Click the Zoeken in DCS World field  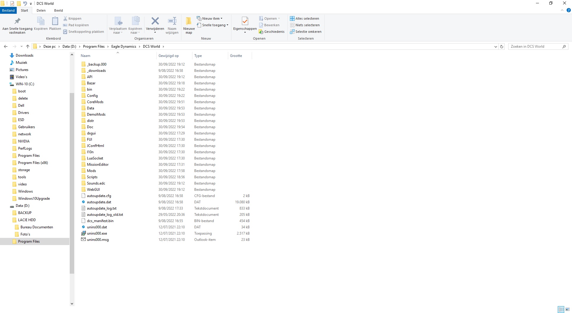(535, 47)
